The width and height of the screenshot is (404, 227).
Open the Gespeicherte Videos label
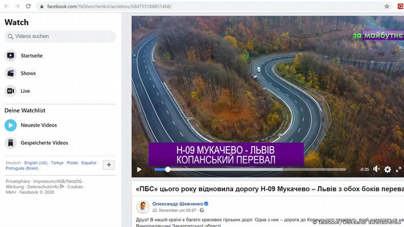point(44,143)
